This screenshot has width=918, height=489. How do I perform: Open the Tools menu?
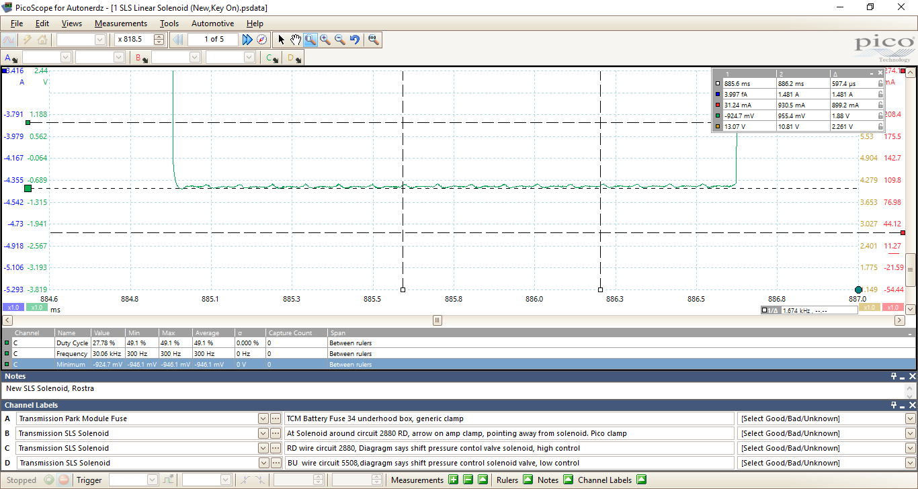click(169, 23)
